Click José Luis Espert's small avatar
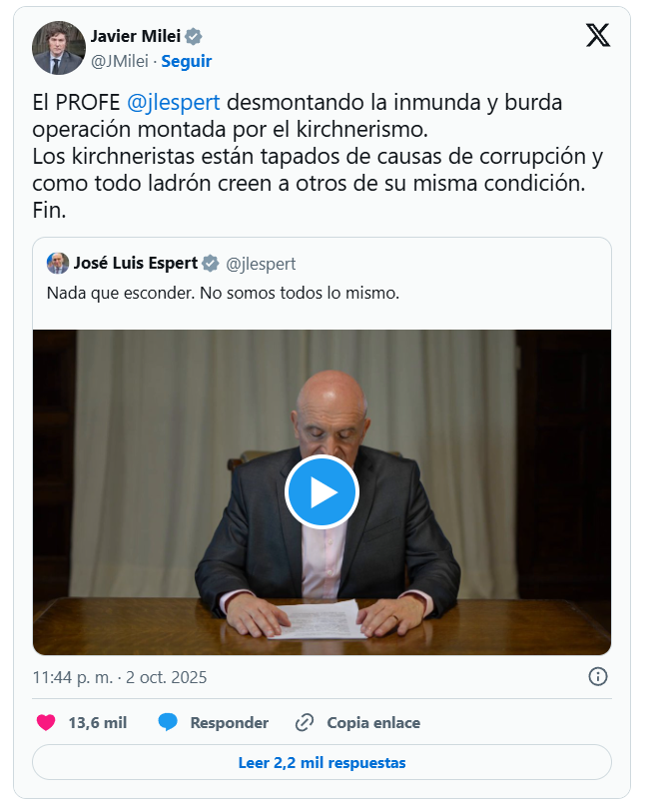This screenshot has height=808, width=663. point(58,264)
